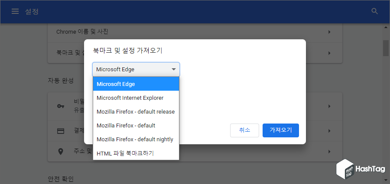Click the location pin address icon
Viewport: 390px width, 184px height.
click(61, 152)
